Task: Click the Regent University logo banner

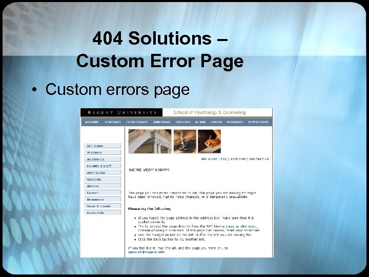Action: [121, 112]
